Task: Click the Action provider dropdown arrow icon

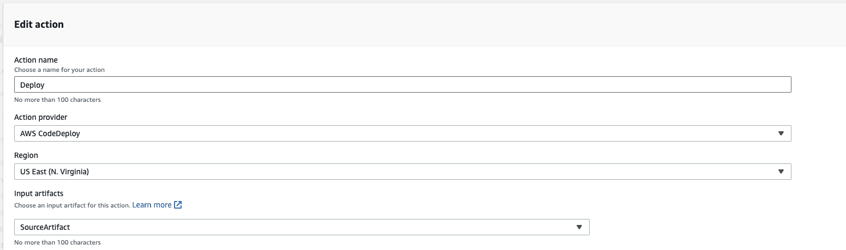Action: click(781, 133)
